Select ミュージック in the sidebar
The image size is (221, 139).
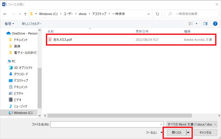18,106
